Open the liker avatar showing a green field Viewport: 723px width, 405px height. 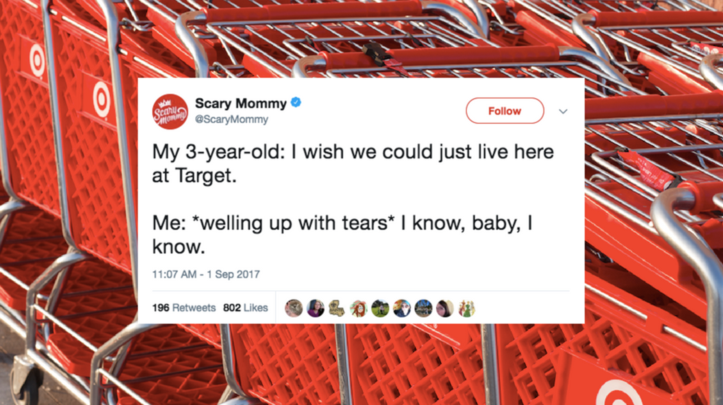(x=380, y=308)
